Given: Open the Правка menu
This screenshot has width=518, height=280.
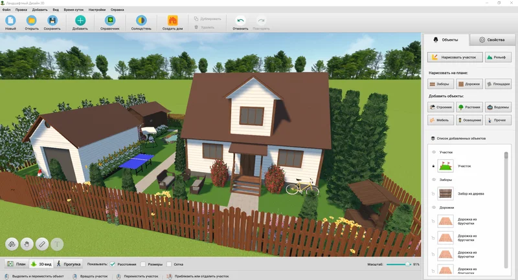Looking at the screenshot, I should click(x=21, y=10).
